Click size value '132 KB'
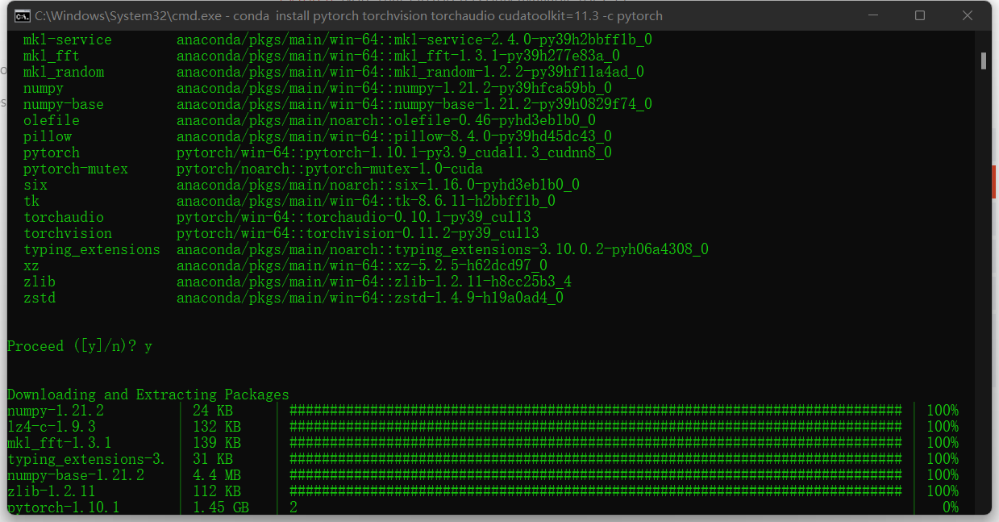 tap(217, 427)
